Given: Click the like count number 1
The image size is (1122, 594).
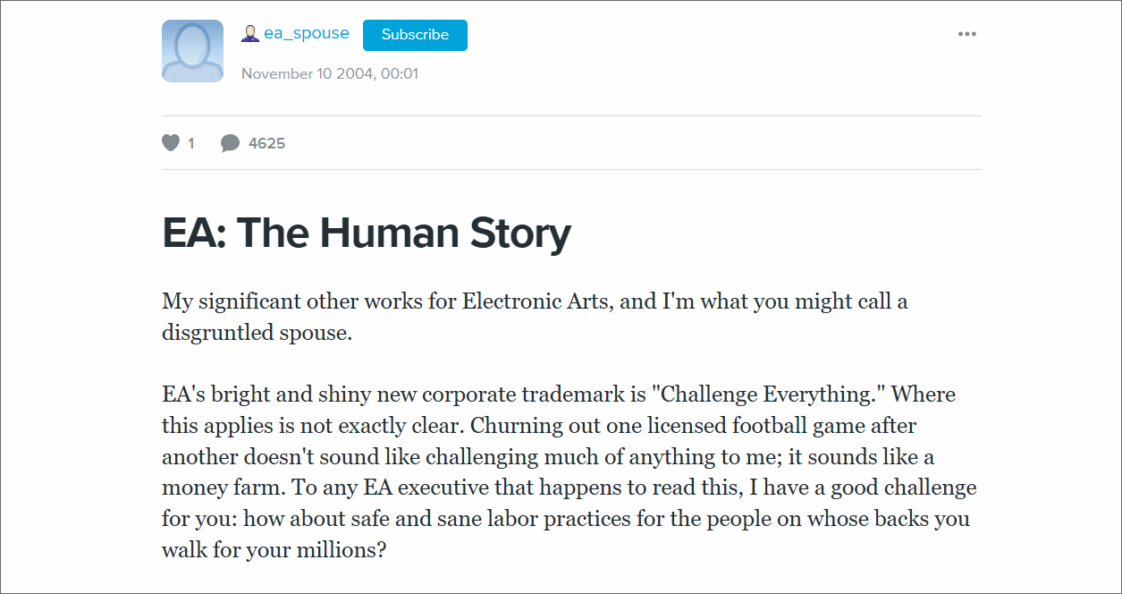Looking at the screenshot, I should point(190,143).
